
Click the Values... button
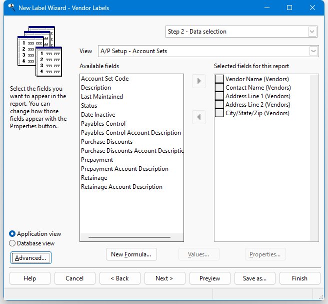[198, 254]
